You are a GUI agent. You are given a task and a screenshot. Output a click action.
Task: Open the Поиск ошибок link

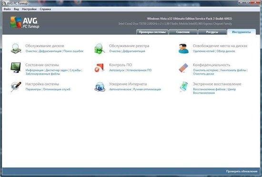pyautogui.click(x=73, y=51)
